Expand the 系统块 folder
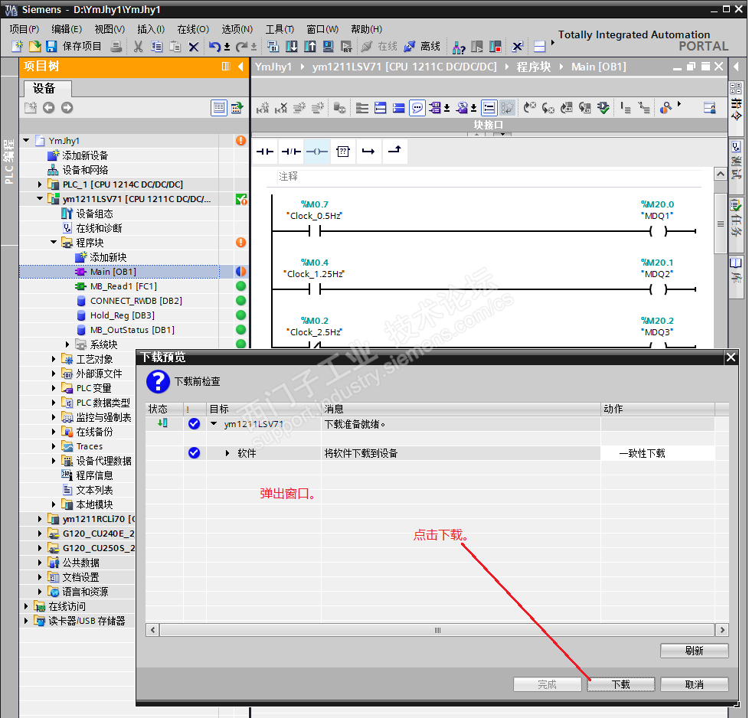This screenshot has height=718, width=749. 67,344
